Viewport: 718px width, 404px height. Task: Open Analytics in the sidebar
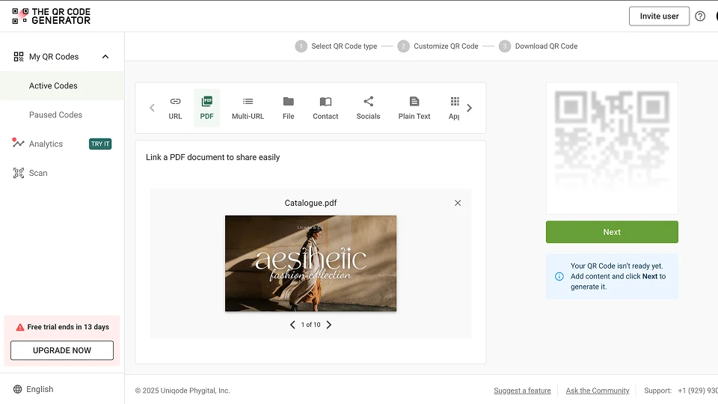tap(46, 144)
